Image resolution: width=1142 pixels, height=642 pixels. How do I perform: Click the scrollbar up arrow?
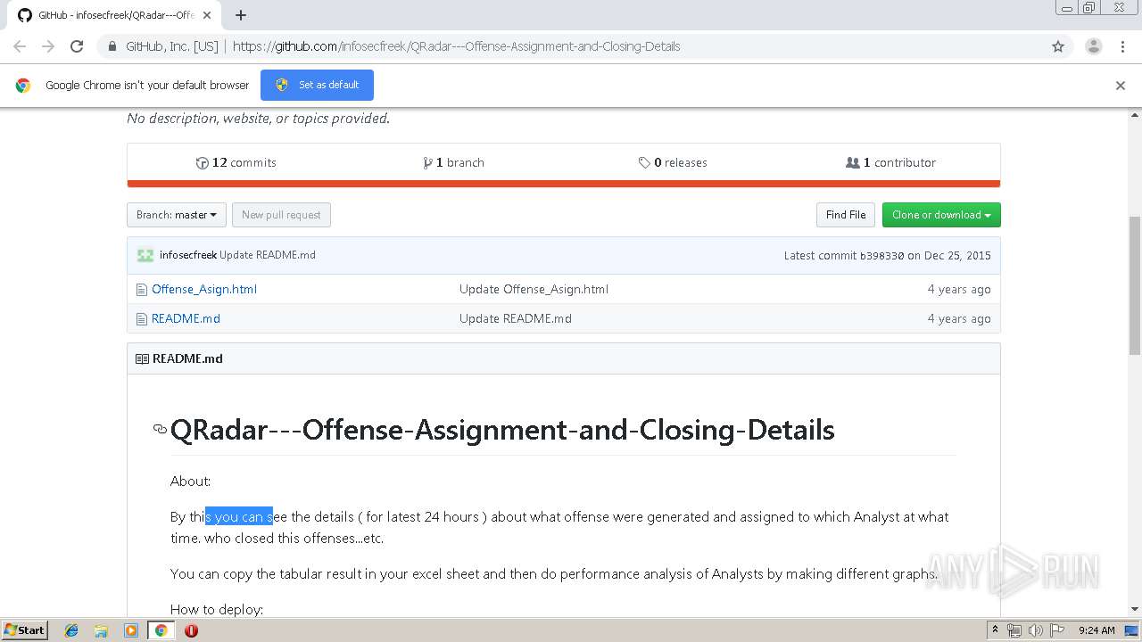[x=1135, y=115]
